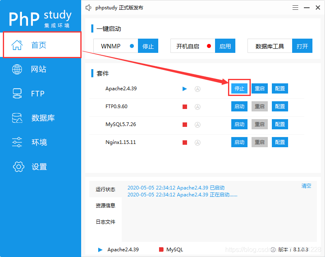Open the 设置 settings section
The width and height of the screenshot is (325, 257).
pyautogui.click(x=39, y=167)
